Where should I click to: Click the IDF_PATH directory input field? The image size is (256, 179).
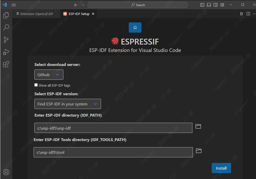click(113, 128)
